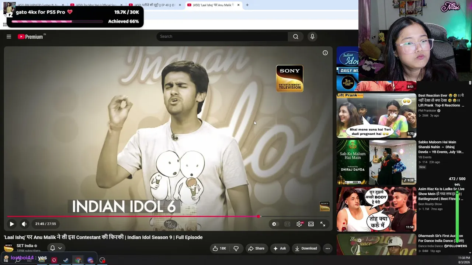The width and height of the screenshot is (472, 265).
Task: Visit YB Events channel
Action: point(425,157)
